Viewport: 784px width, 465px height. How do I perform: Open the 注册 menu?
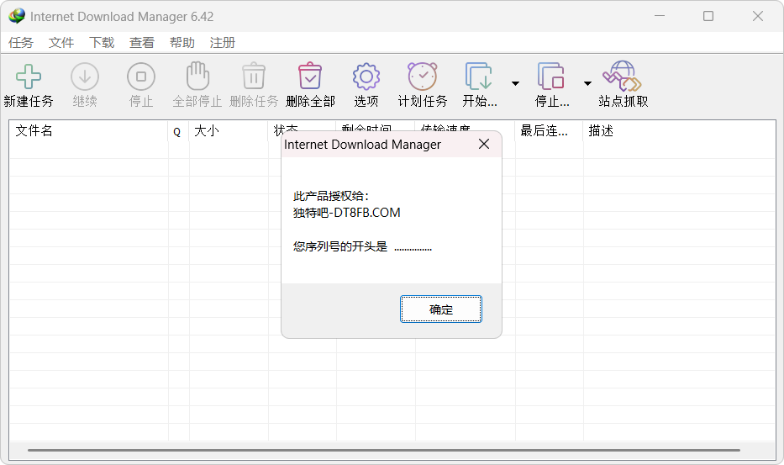coord(223,43)
